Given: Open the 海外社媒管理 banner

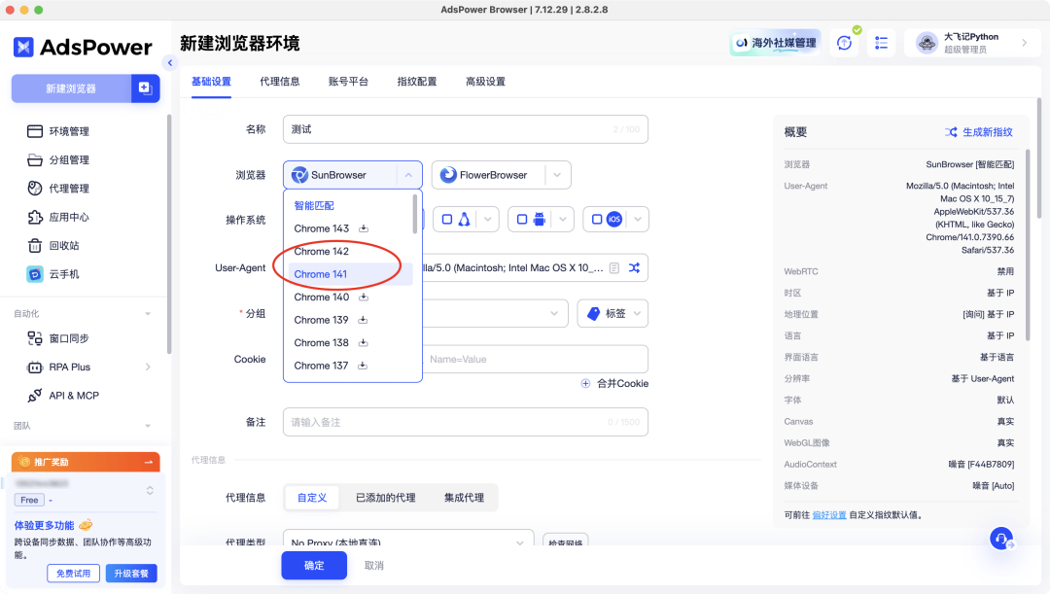Looking at the screenshot, I should pos(776,43).
